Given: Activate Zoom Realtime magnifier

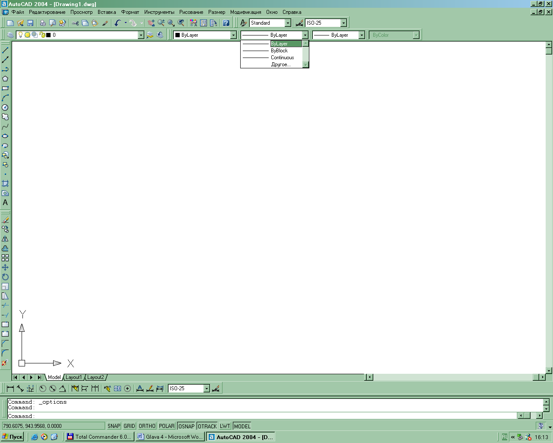Looking at the screenshot, I should coord(161,23).
